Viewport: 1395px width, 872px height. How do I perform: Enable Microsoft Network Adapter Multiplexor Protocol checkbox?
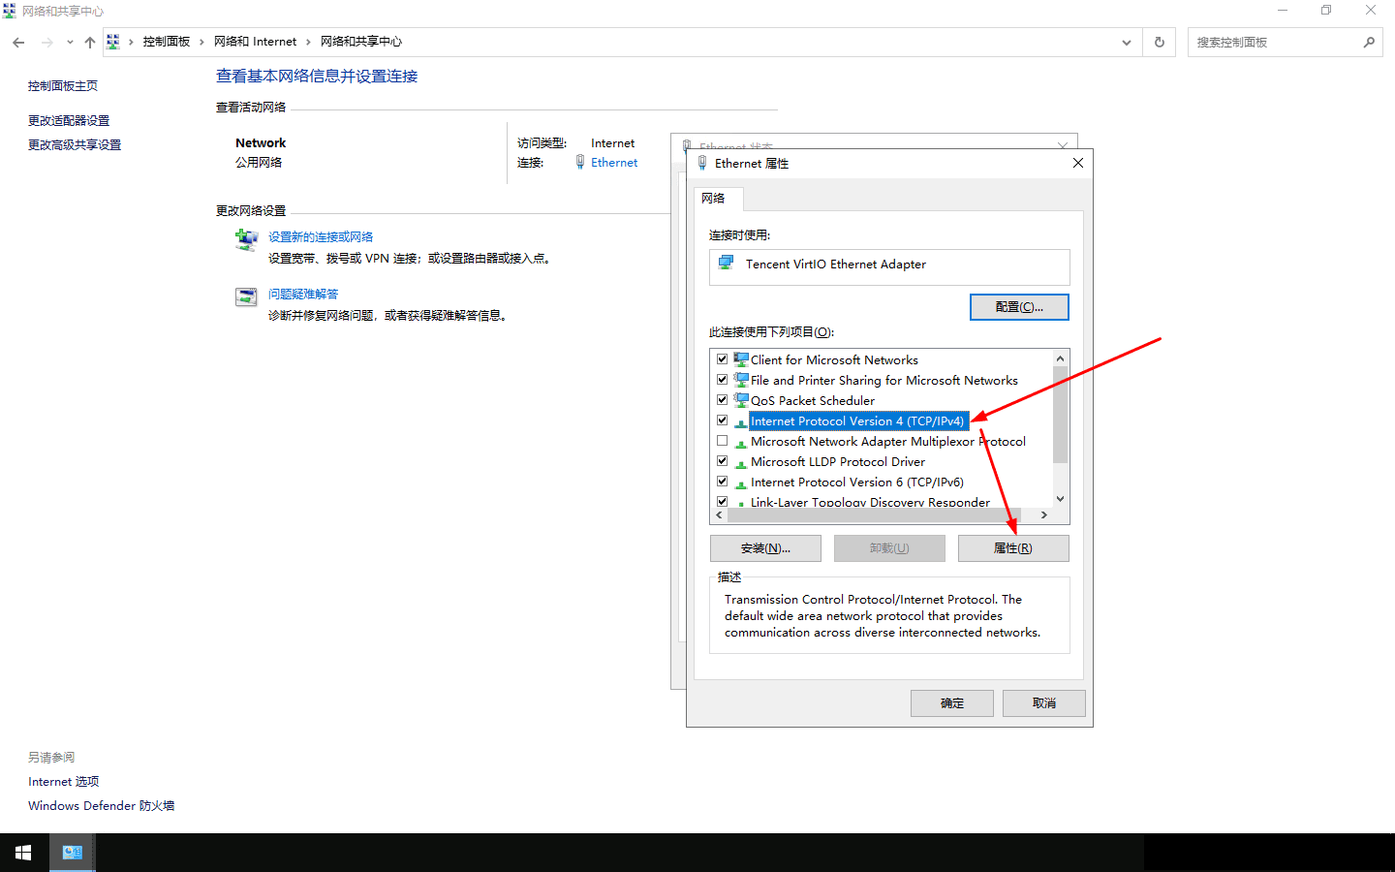click(722, 441)
